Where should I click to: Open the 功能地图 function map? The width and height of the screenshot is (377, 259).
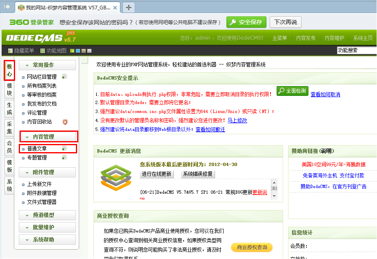(56, 51)
